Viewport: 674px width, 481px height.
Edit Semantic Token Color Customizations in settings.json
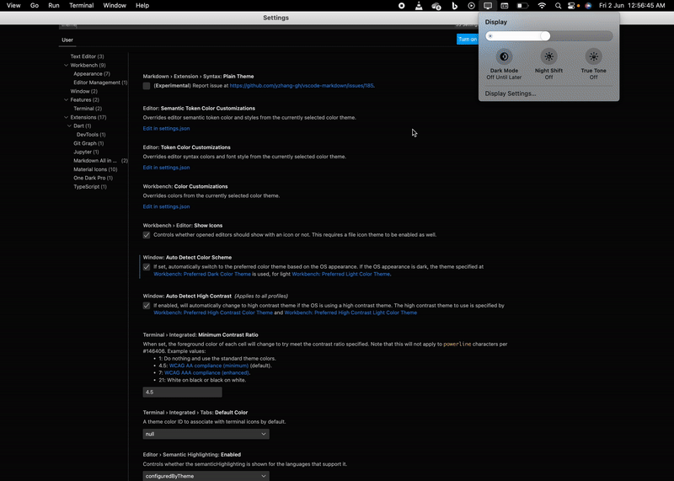pos(166,129)
